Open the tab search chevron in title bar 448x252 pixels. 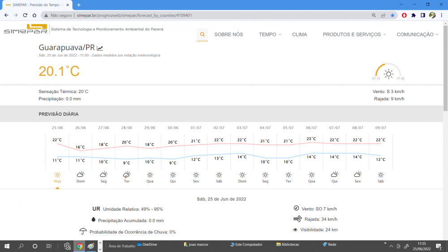[x=401, y=4]
